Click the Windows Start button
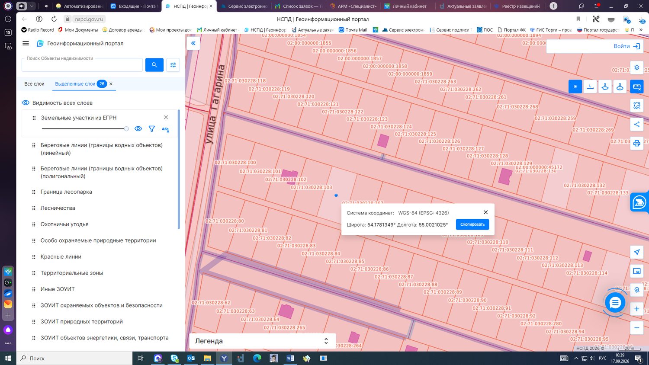This screenshot has width=649, height=365. click(8, 358)
